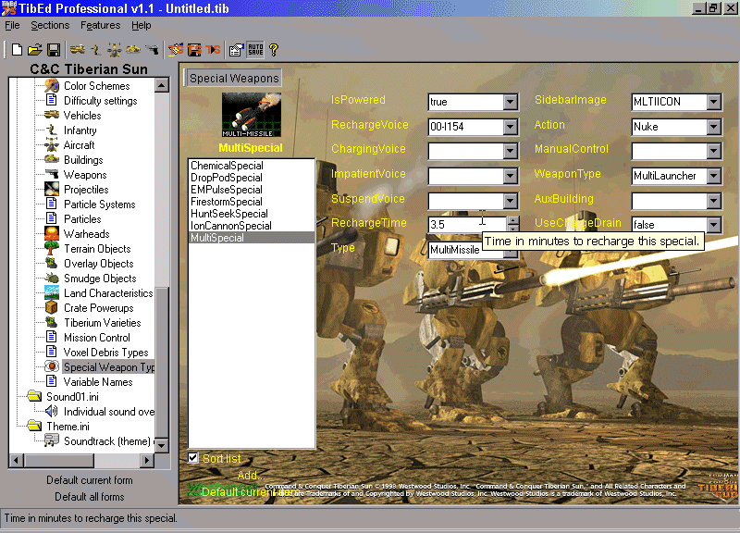Select Terrain Objects in the tree
740x533 pixels.
(97, 249)
